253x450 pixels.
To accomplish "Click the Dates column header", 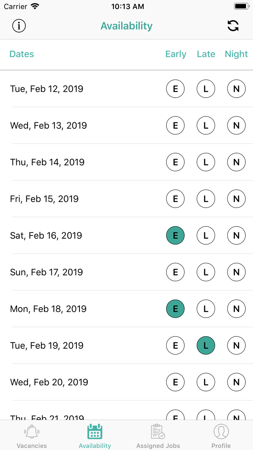I will pyautogui.click(x=22, y=54).
